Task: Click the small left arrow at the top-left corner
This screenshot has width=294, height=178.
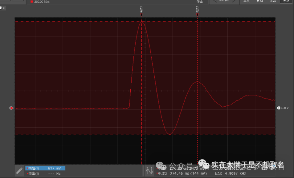Action: tap(4, 8)
